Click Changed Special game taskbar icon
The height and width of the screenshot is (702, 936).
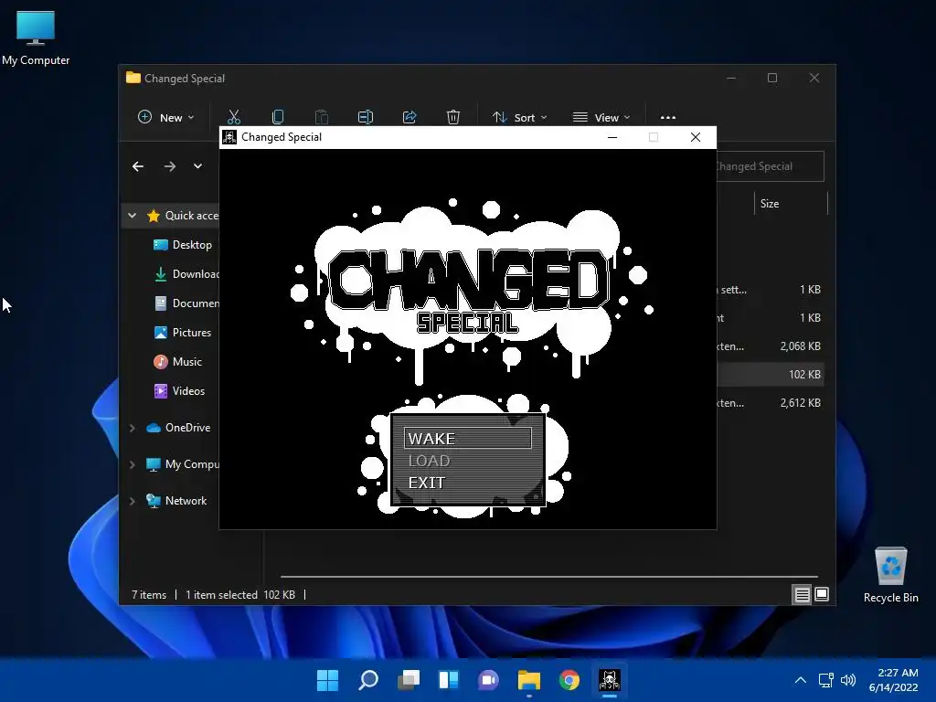[610, 680]
